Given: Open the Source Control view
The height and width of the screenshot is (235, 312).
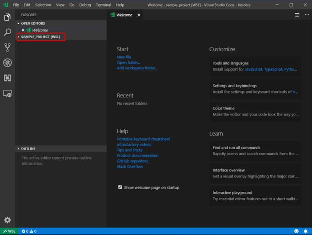Looking at the screenshot, I should [x=7, y=47].
